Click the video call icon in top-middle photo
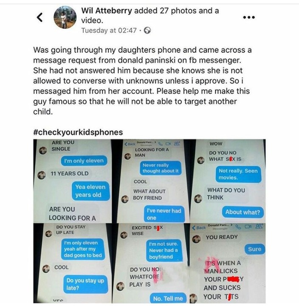This screenshot has width=299, height=306. 168,144
